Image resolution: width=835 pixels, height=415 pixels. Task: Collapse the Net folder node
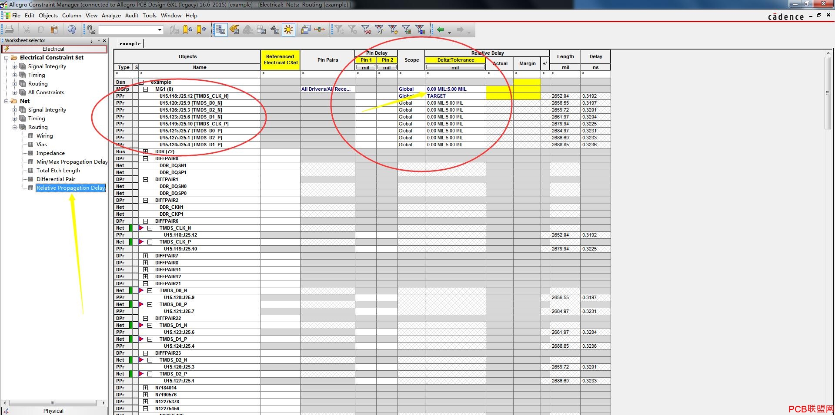click(7, 101)
